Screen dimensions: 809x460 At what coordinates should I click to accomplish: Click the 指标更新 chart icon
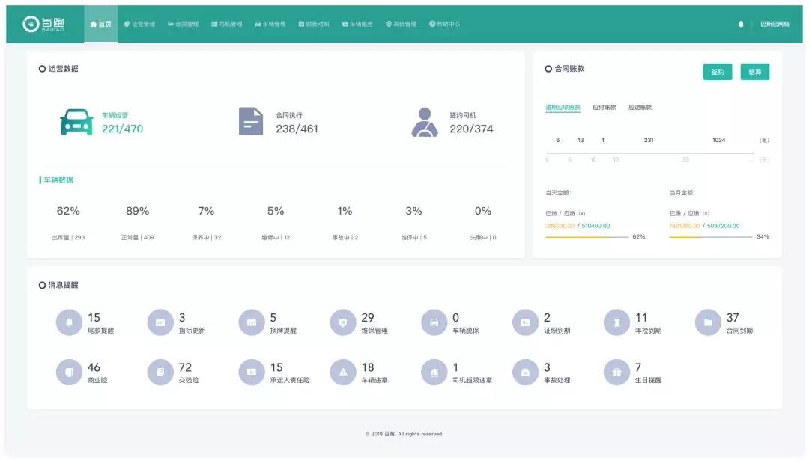pos(160,322)
